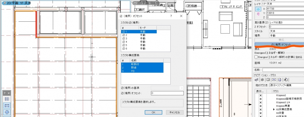
Task: Open the レイヤ dropdown showing 1F-天井
Action: (x=283, y=4)
